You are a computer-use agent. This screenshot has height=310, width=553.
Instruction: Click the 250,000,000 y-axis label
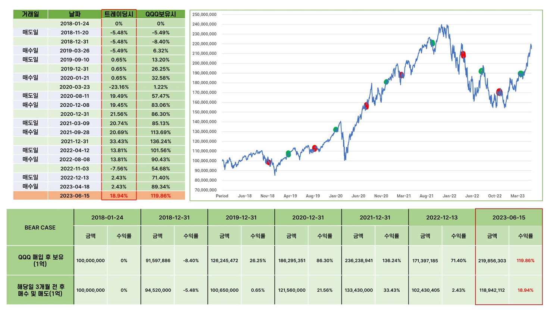(x=204, y=15)
